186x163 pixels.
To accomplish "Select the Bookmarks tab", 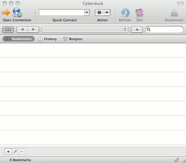I will (x=18, y=39).
